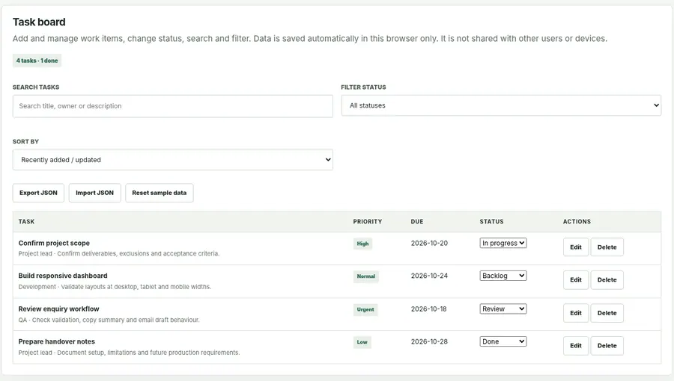Change status of Review enquiry workflow

point(503,309)
